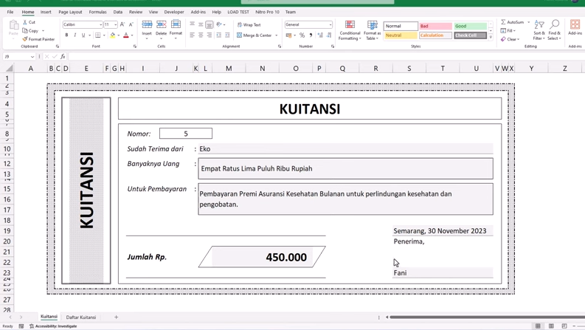Apply Percent Style format
Viewport: 585px width, 330px height.
(302, 35)
